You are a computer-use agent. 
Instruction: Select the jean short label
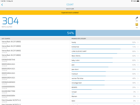point(75,69)
